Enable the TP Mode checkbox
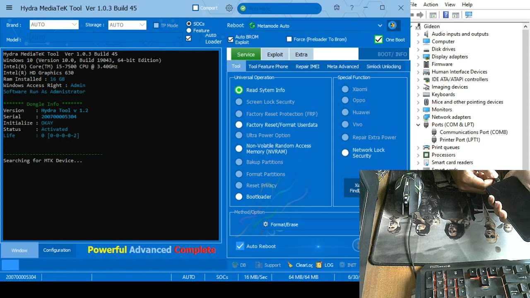This screenshot has width=530, height=298. coord(156,25)
